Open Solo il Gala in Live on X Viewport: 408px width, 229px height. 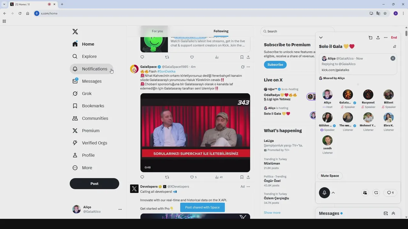pyautogui.click(x=277, y=114)
